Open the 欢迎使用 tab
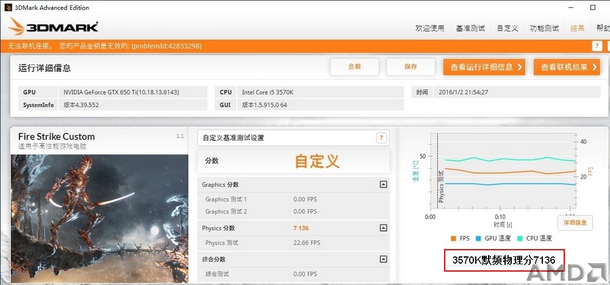Screen dimensions: 610x285 (429, 29)
